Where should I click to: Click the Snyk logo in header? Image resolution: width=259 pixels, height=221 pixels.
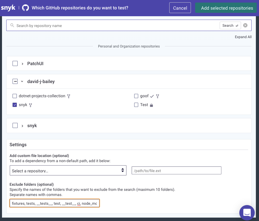pyautogui.click(x=8, y=8)
